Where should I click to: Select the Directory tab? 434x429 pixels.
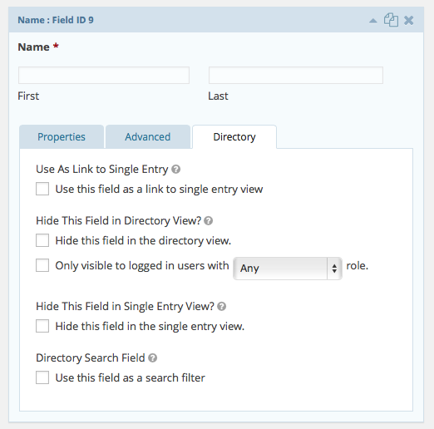234,137
